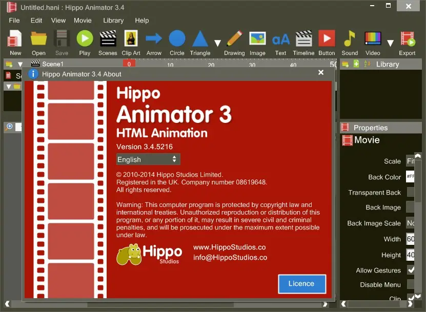Minimize the Hippo Animator window

372,6
